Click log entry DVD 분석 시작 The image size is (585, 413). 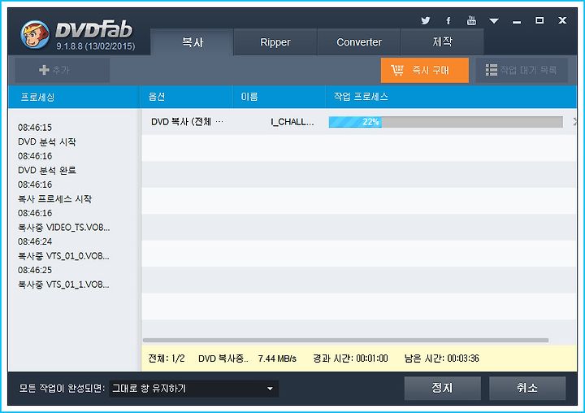pos(47,142)
